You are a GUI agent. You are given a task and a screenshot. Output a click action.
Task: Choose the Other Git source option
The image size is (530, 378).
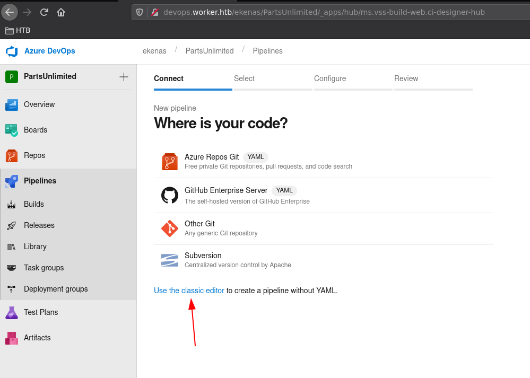coord(324,228)
